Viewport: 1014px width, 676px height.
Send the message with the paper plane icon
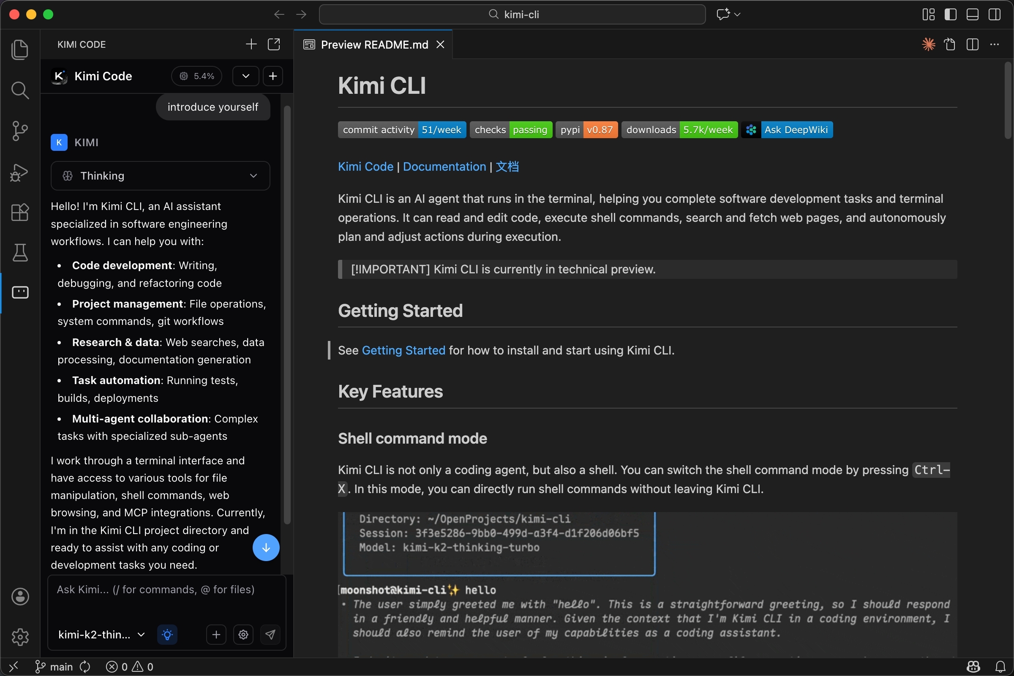point(271,635)
